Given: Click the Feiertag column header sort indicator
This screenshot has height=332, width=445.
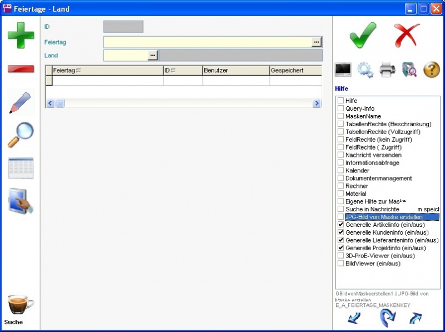Looking at the screenshot, I should coord(78,71).
